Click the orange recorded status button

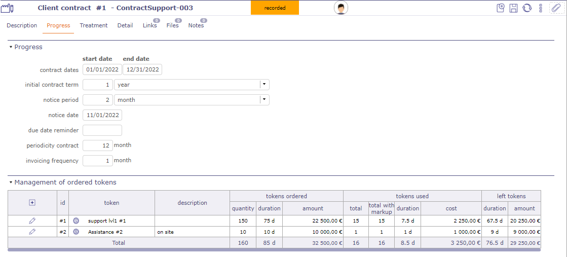275,8
